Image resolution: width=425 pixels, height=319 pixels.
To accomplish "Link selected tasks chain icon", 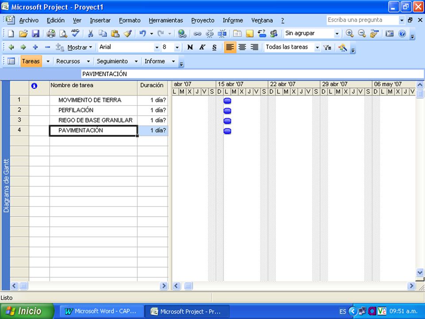I will (197, 34).
